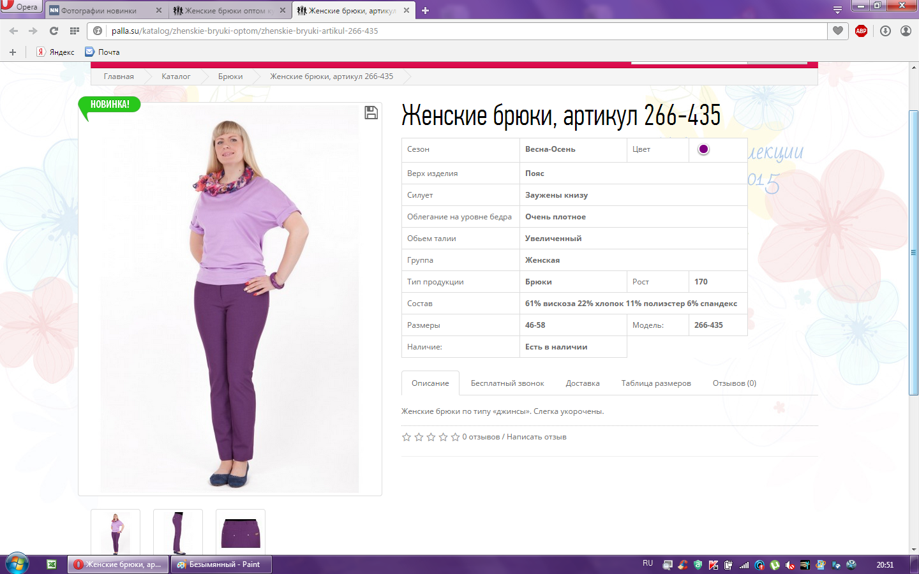Rate the product five stars
919x574 pixels.
[x=455, y=437]
